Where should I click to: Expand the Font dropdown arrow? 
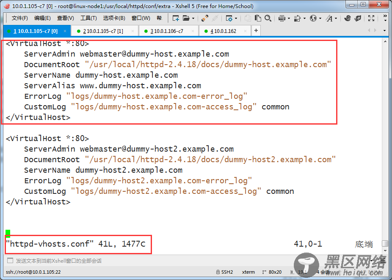[336, 19]
